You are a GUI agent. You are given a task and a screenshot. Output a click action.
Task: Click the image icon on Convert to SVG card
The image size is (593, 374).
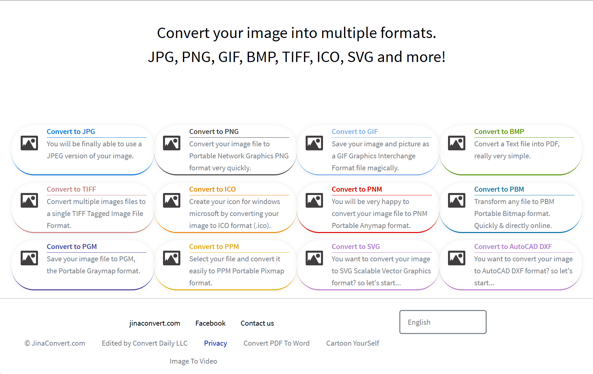point(314,258)
